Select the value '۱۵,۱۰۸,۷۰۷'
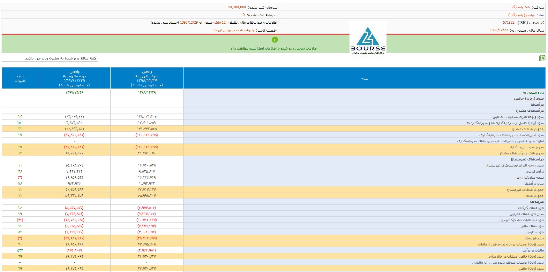548x272 pixels. pos(74,165)
